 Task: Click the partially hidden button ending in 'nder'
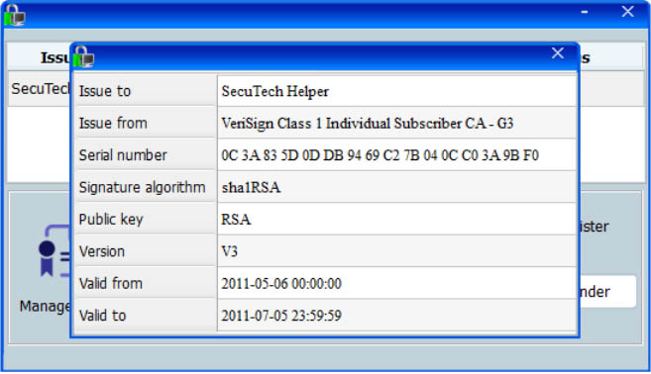(x=607, y=292)
